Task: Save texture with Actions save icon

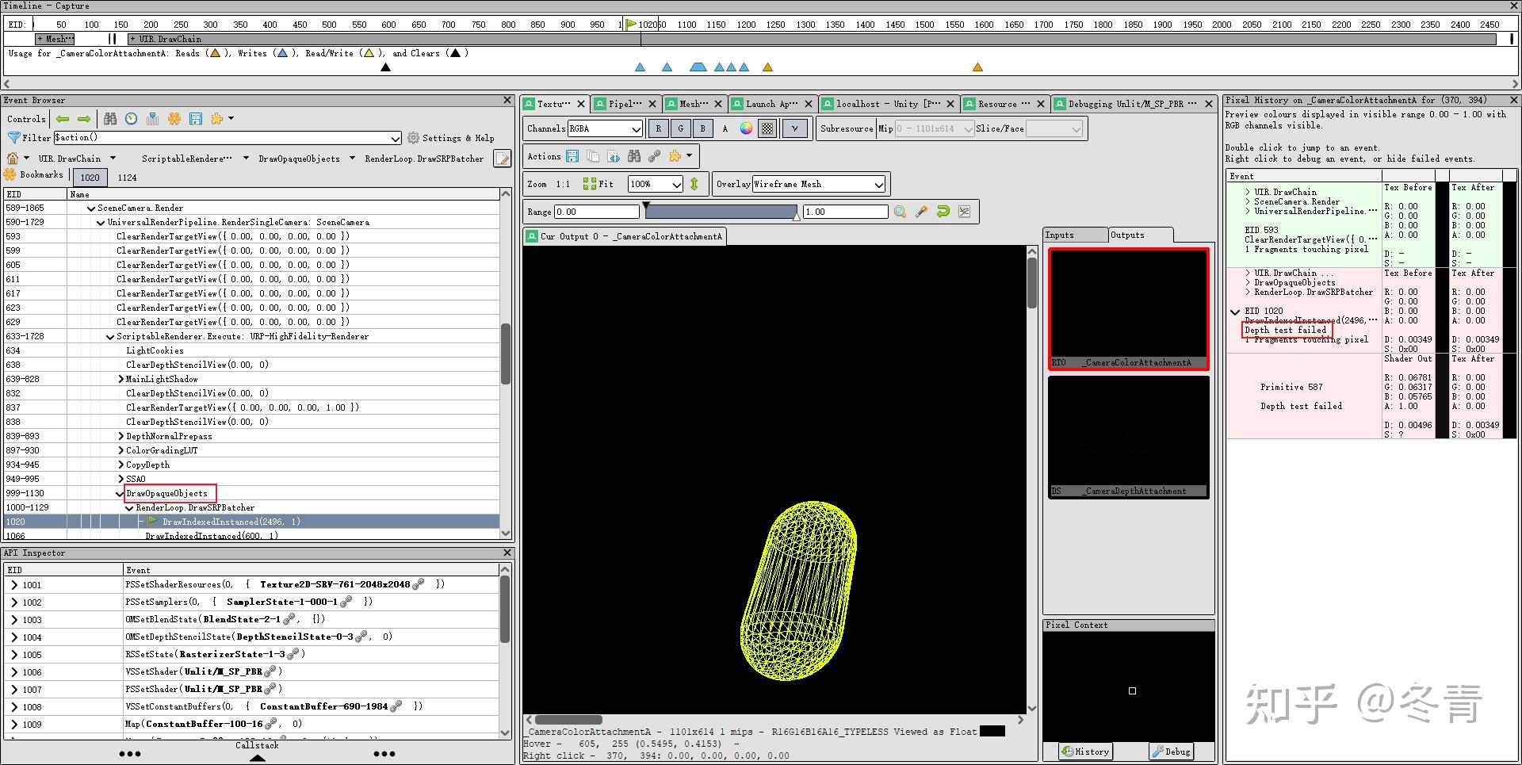Action: pyautogui.click(x=572, y=156)
